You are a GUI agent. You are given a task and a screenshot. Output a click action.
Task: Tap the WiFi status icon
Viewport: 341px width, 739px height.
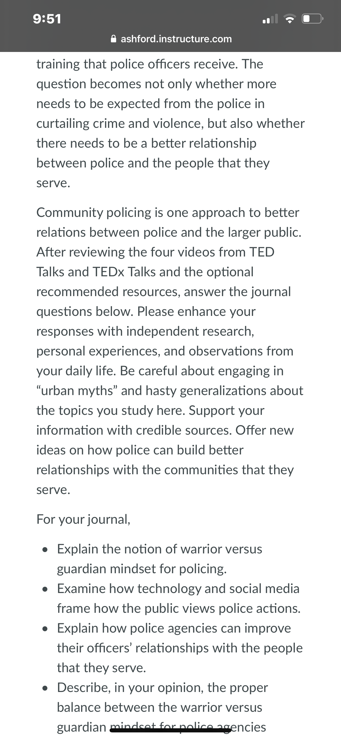point(290,19)
